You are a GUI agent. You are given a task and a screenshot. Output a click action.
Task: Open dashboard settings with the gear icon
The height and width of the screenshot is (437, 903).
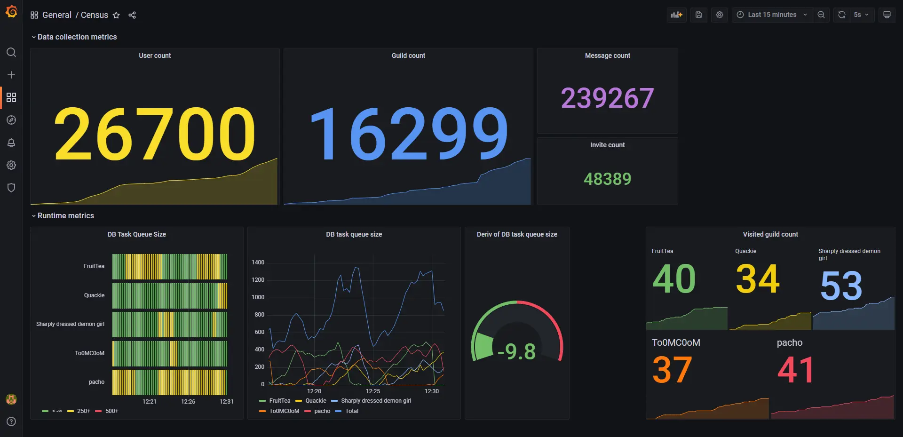click(x=719, y=15)
